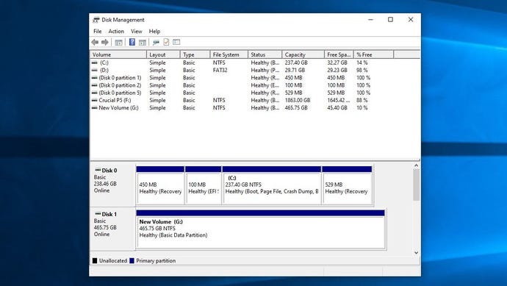Select the (D:) volume row text
Screen dimensions: 507x286
click(x=104, y=70)
